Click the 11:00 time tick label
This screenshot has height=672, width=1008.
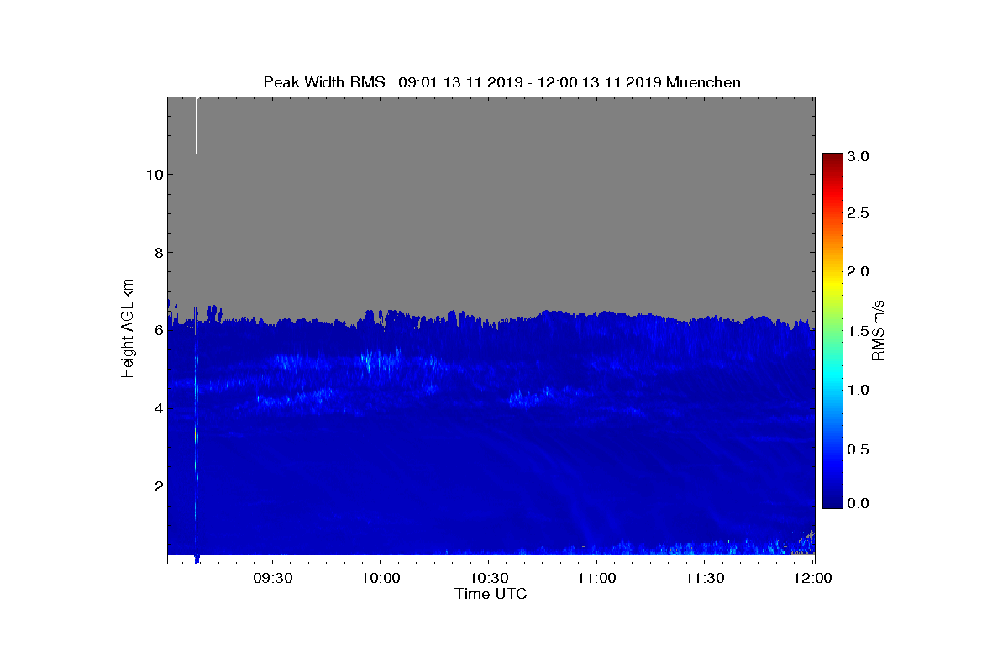pos(596,578)
